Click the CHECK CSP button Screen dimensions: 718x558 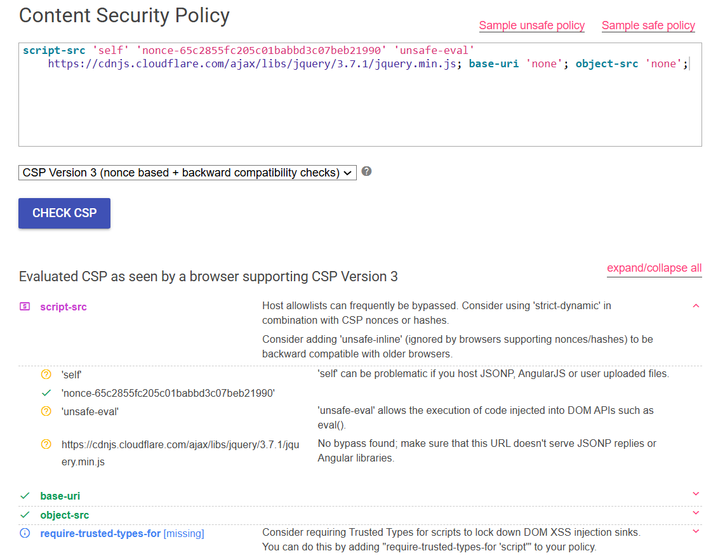tap(64, 213)
